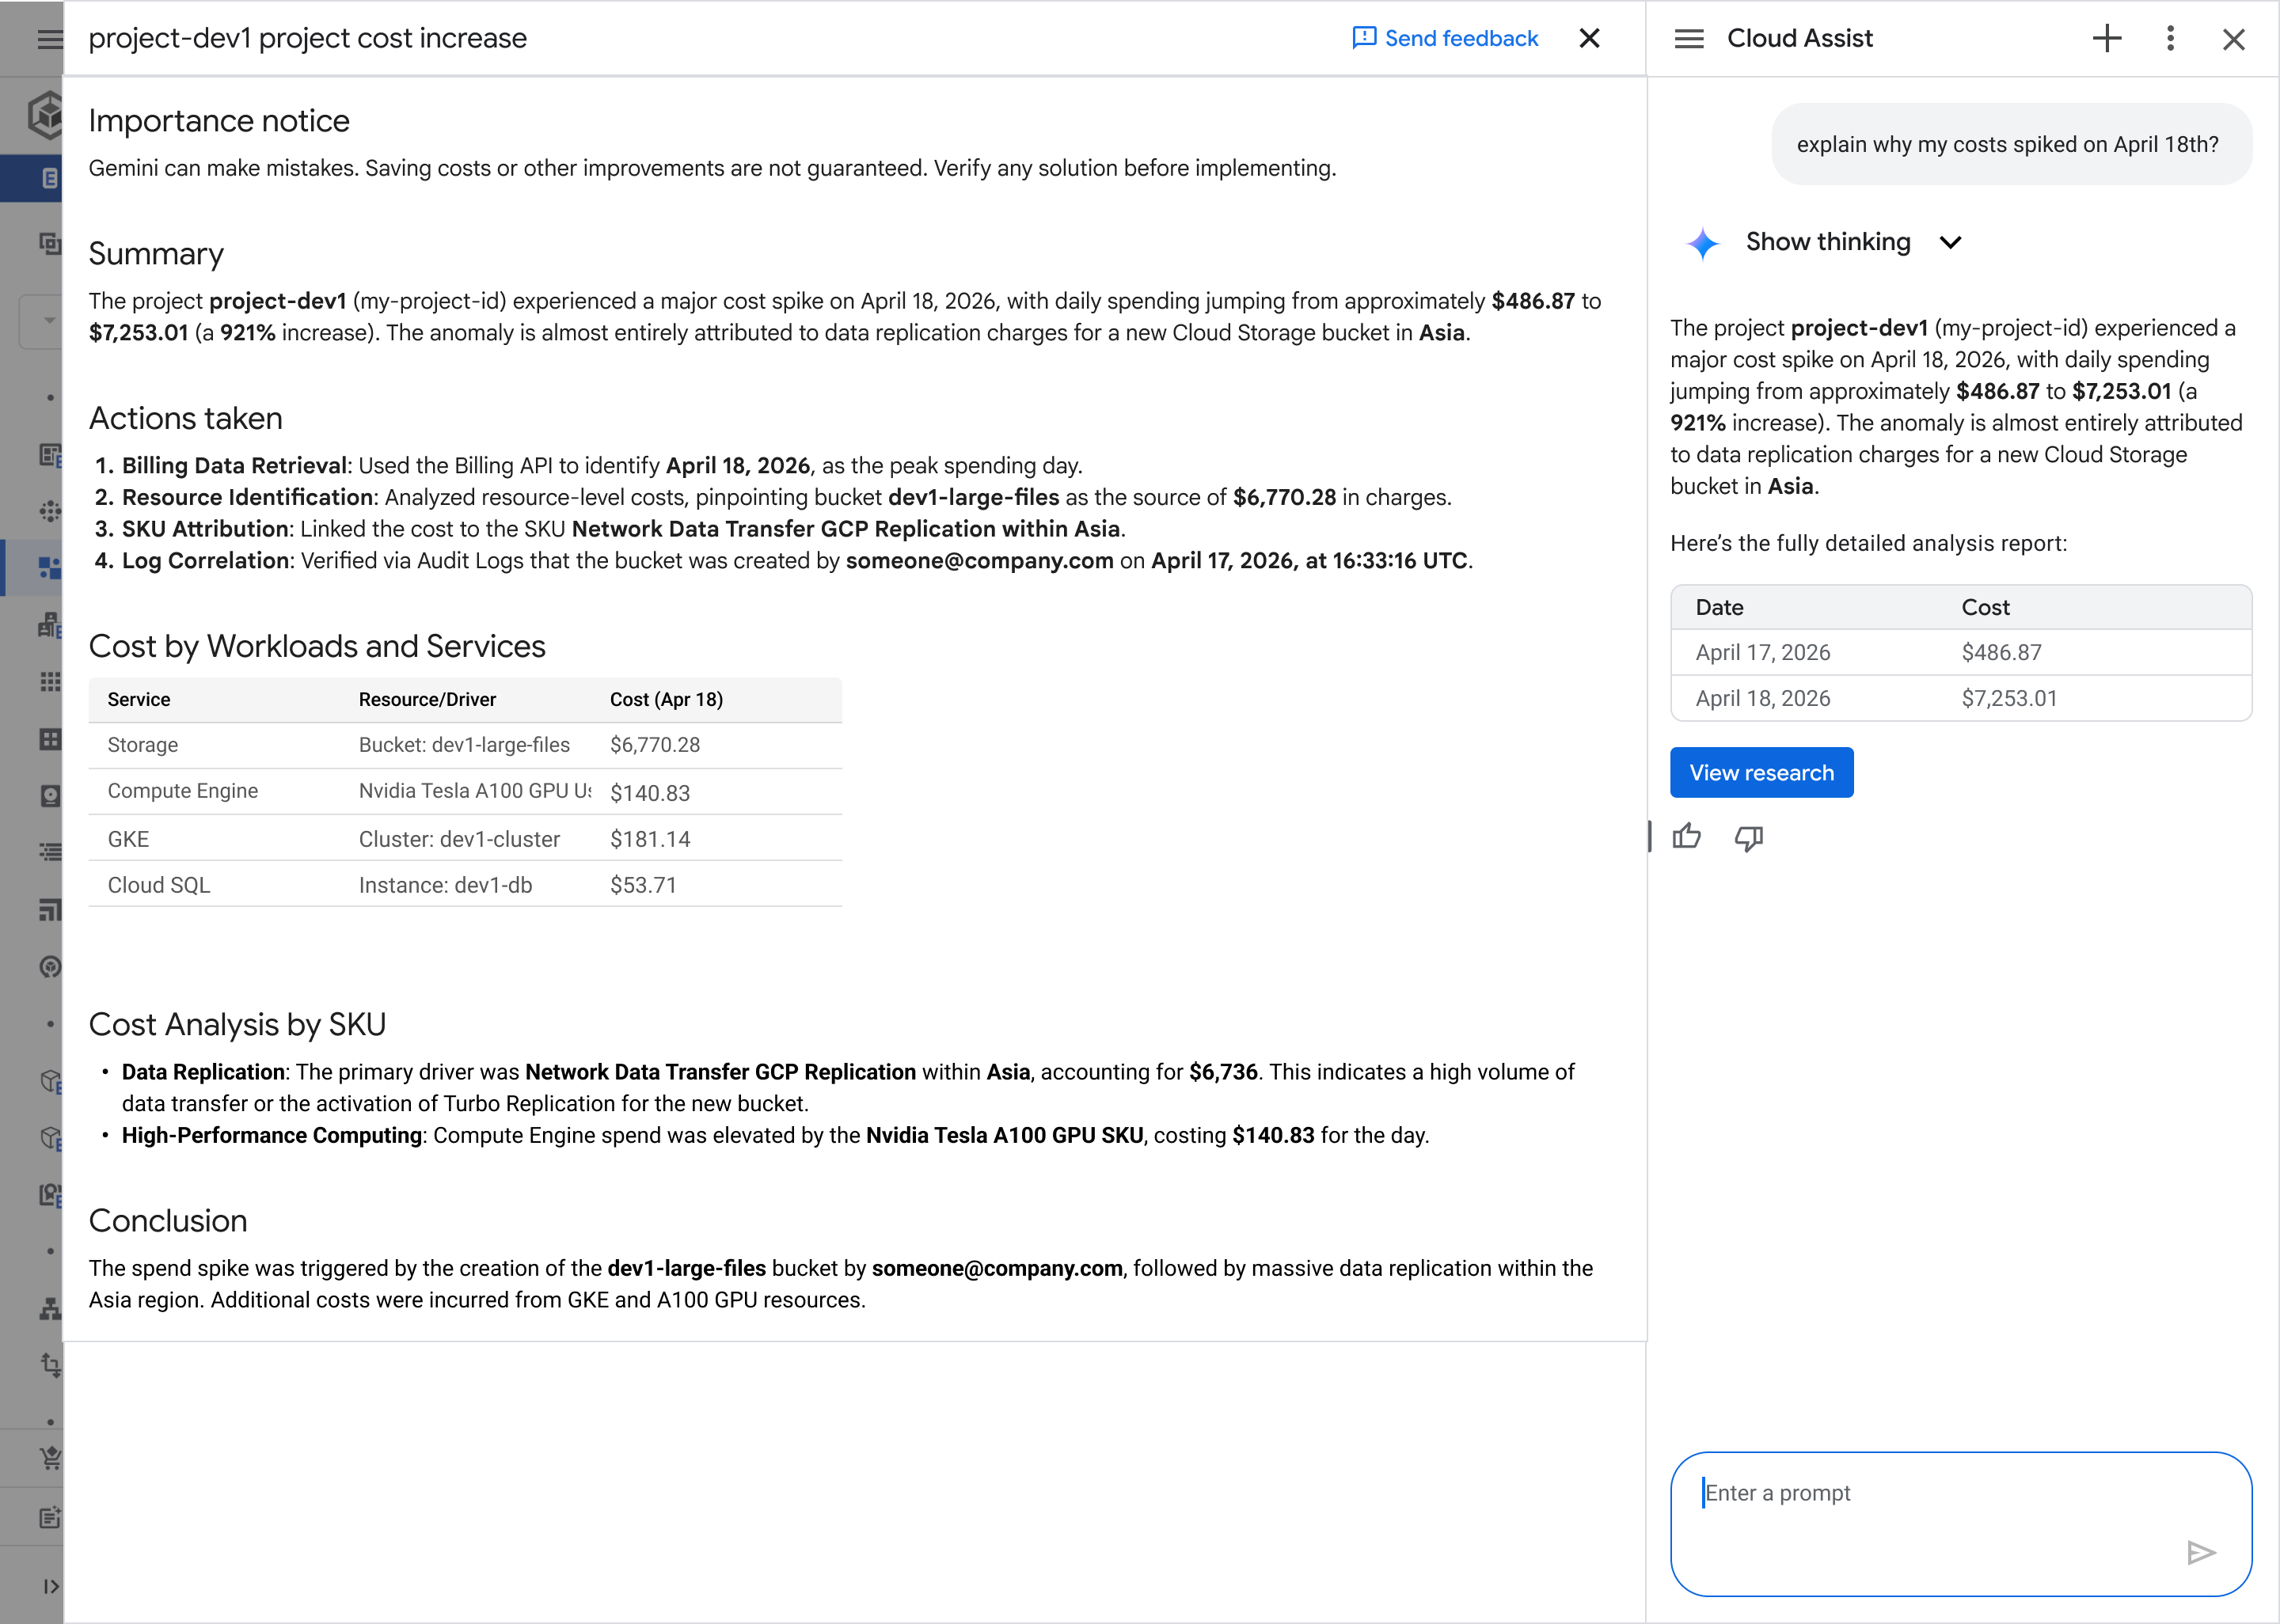Screen dimensions: 2280x1624
Task: Select the overlapping squares sidebar icon
Action: [49, 242]
